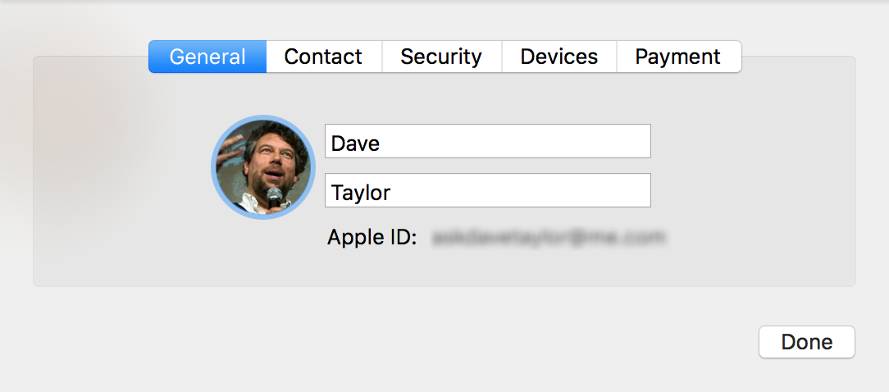Show contact details via Contact tab
Viewport: 889px width, 392px height.
tap(324, 57)
